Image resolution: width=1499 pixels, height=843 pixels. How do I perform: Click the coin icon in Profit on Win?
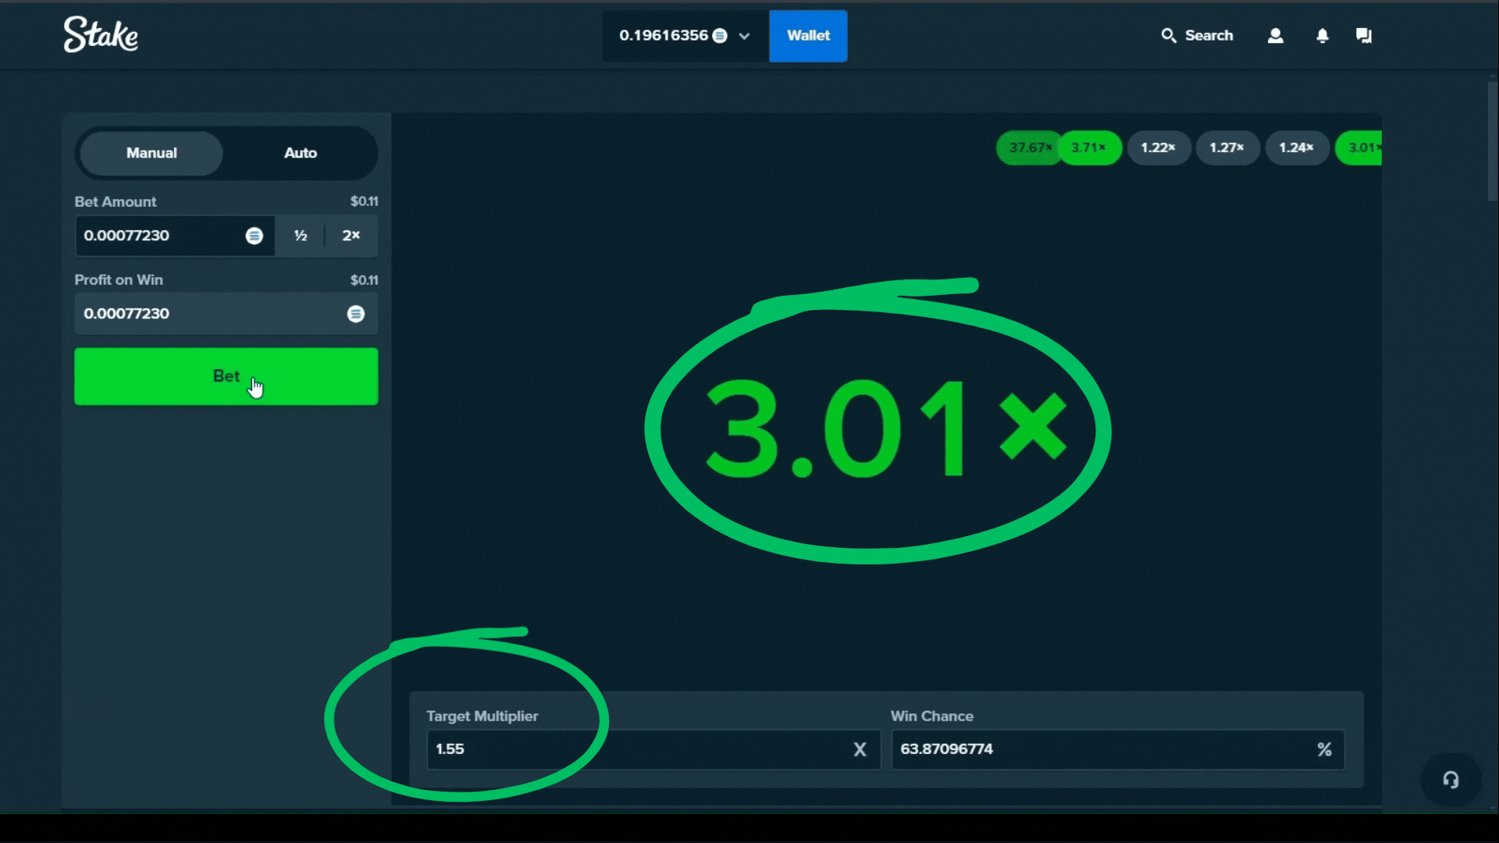tap(356, 314)
